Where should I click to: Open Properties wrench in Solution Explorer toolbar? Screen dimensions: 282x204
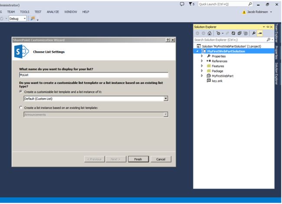tap(254, 33)
